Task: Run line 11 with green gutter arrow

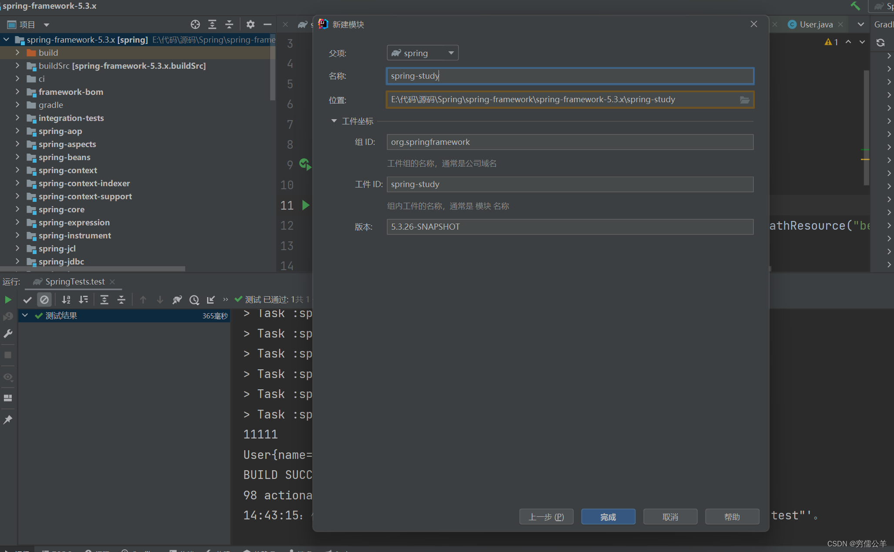Action: pos(306,205)
